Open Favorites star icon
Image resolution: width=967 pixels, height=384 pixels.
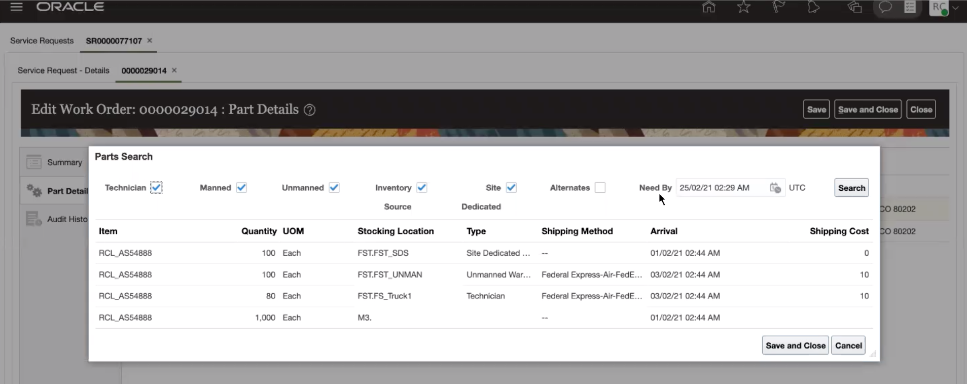tap(744, 7)
